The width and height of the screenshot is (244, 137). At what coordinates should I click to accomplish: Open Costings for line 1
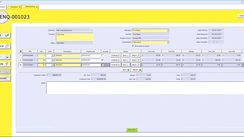pos(116,56)
